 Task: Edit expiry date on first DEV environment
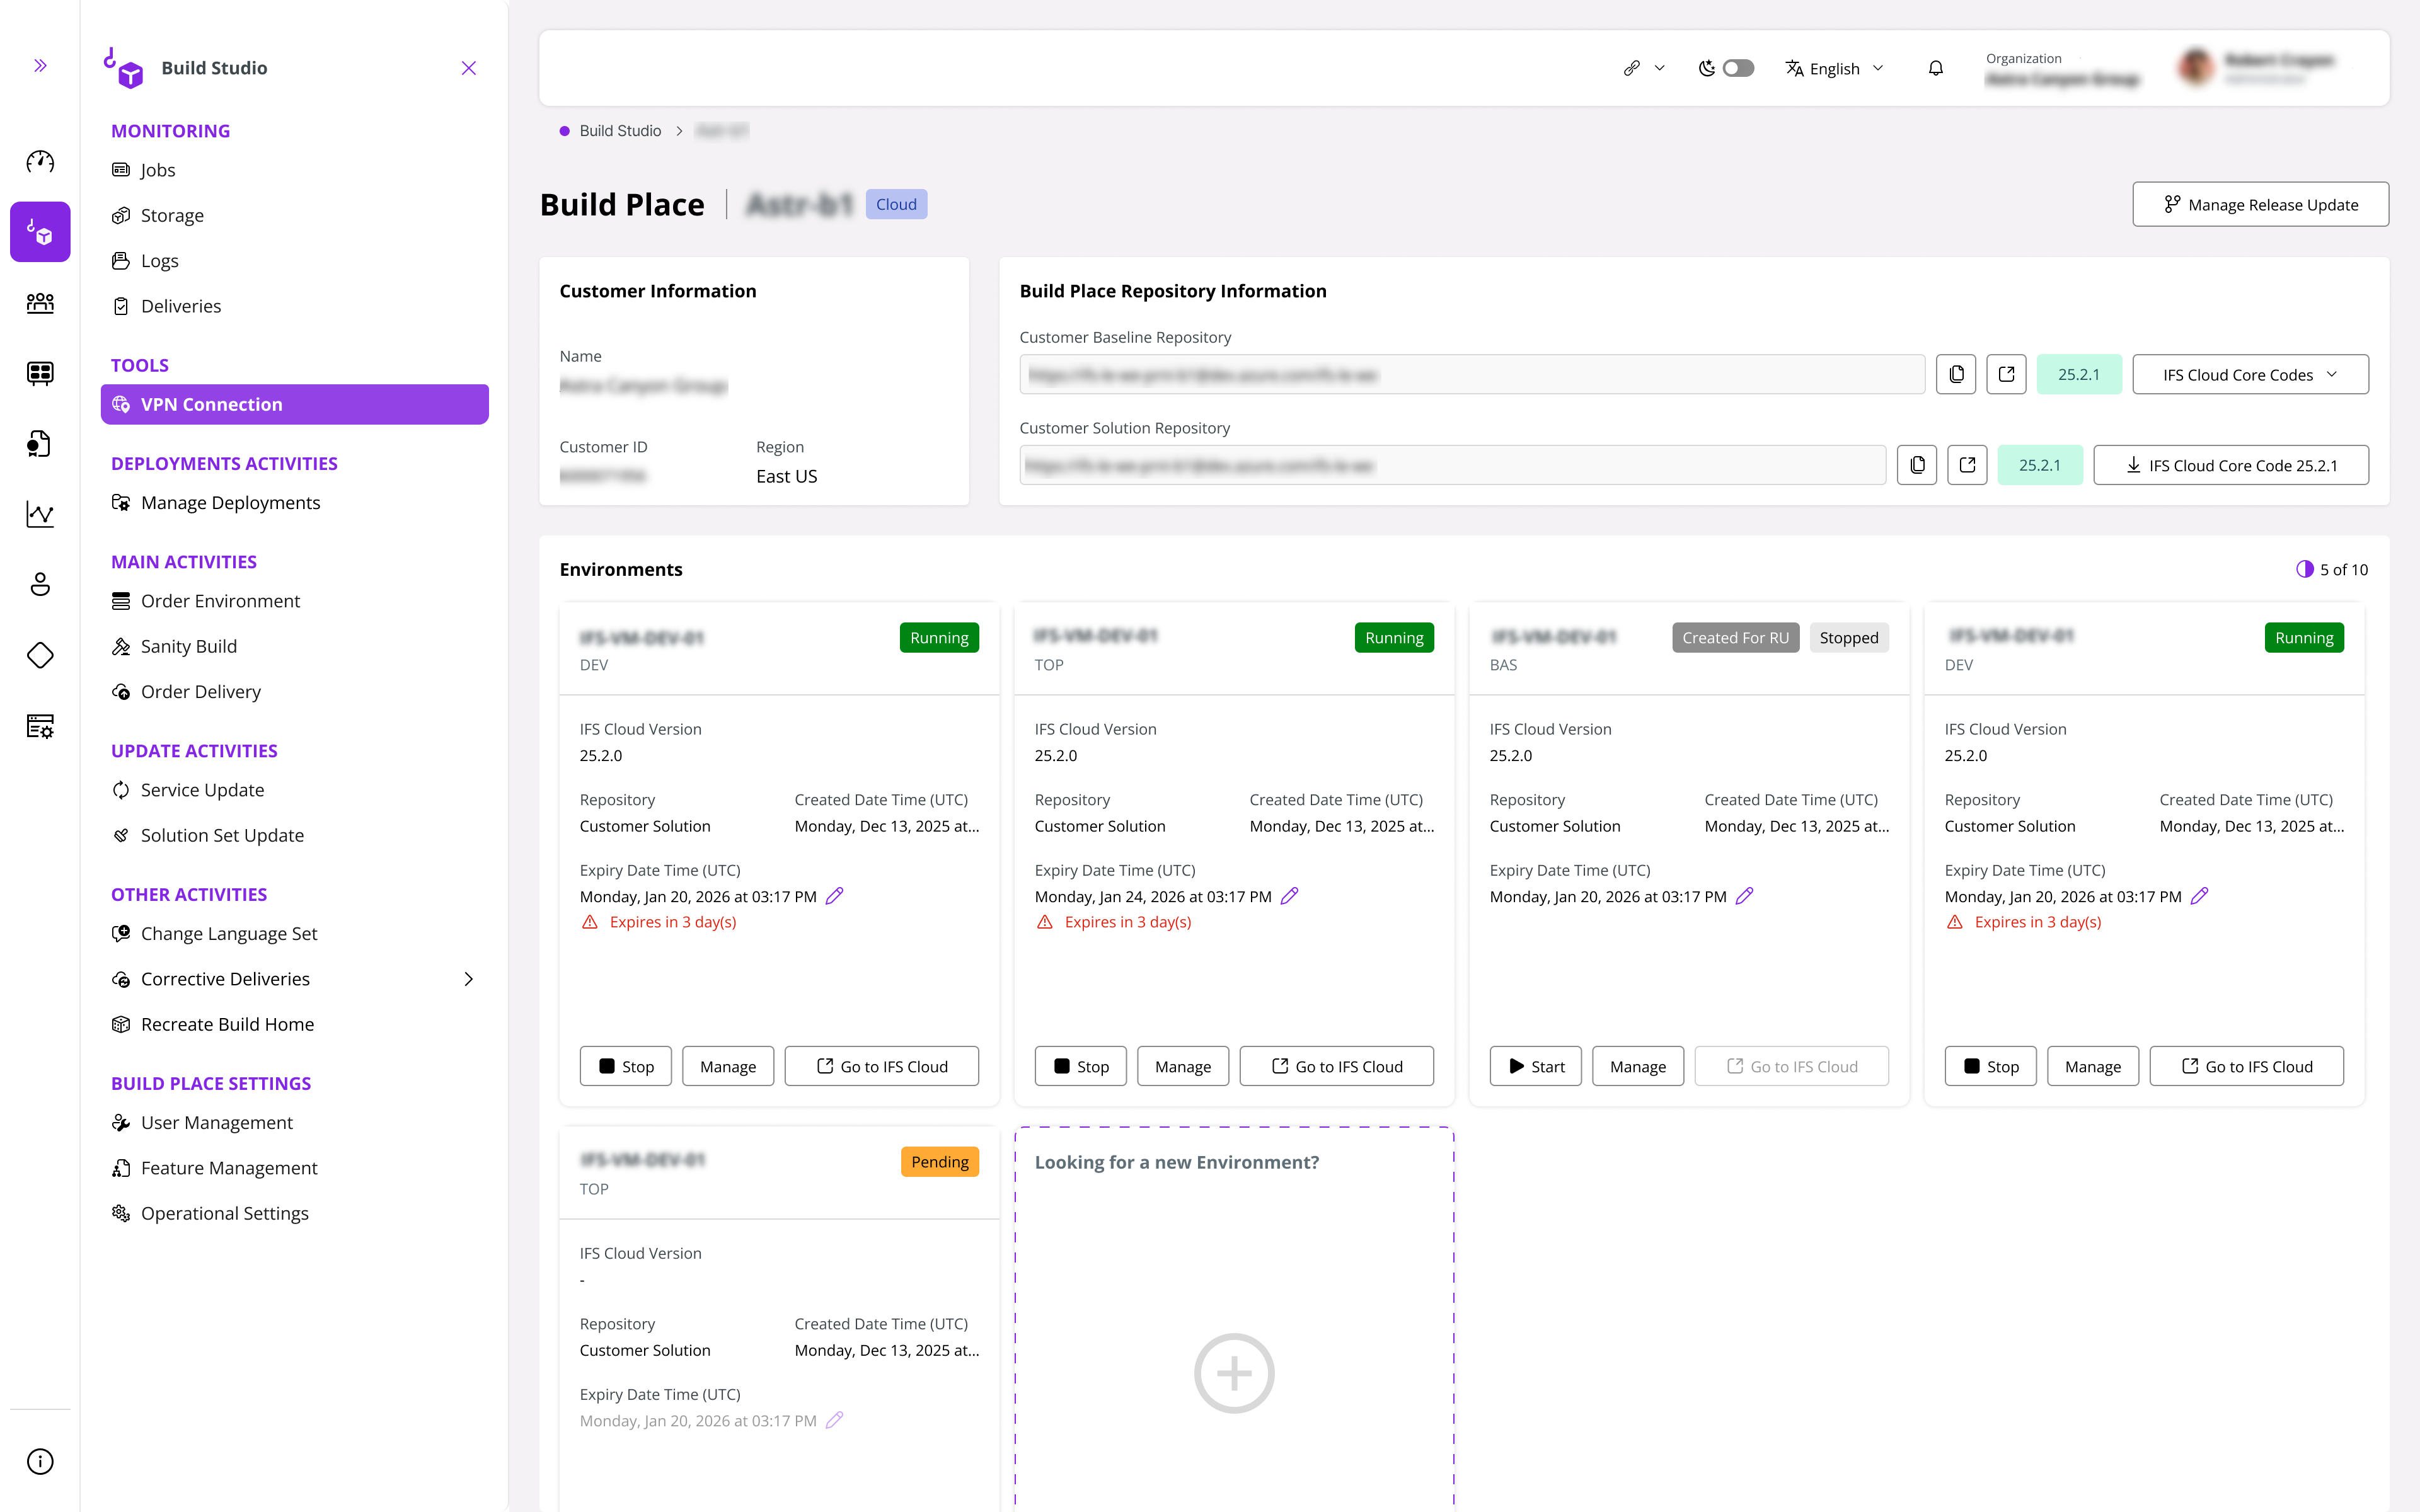pos(835,896)
